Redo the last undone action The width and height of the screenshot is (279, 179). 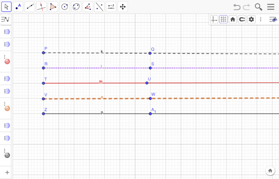point(247,7)
